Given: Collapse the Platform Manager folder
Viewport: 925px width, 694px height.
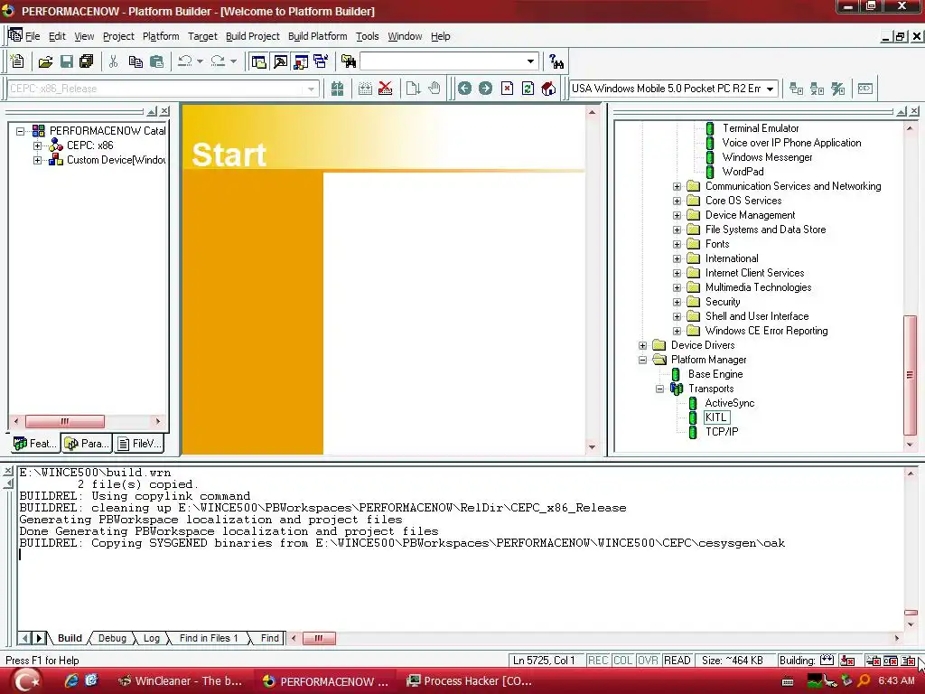Looking at the screenshot, I should [x=642, y=360].
